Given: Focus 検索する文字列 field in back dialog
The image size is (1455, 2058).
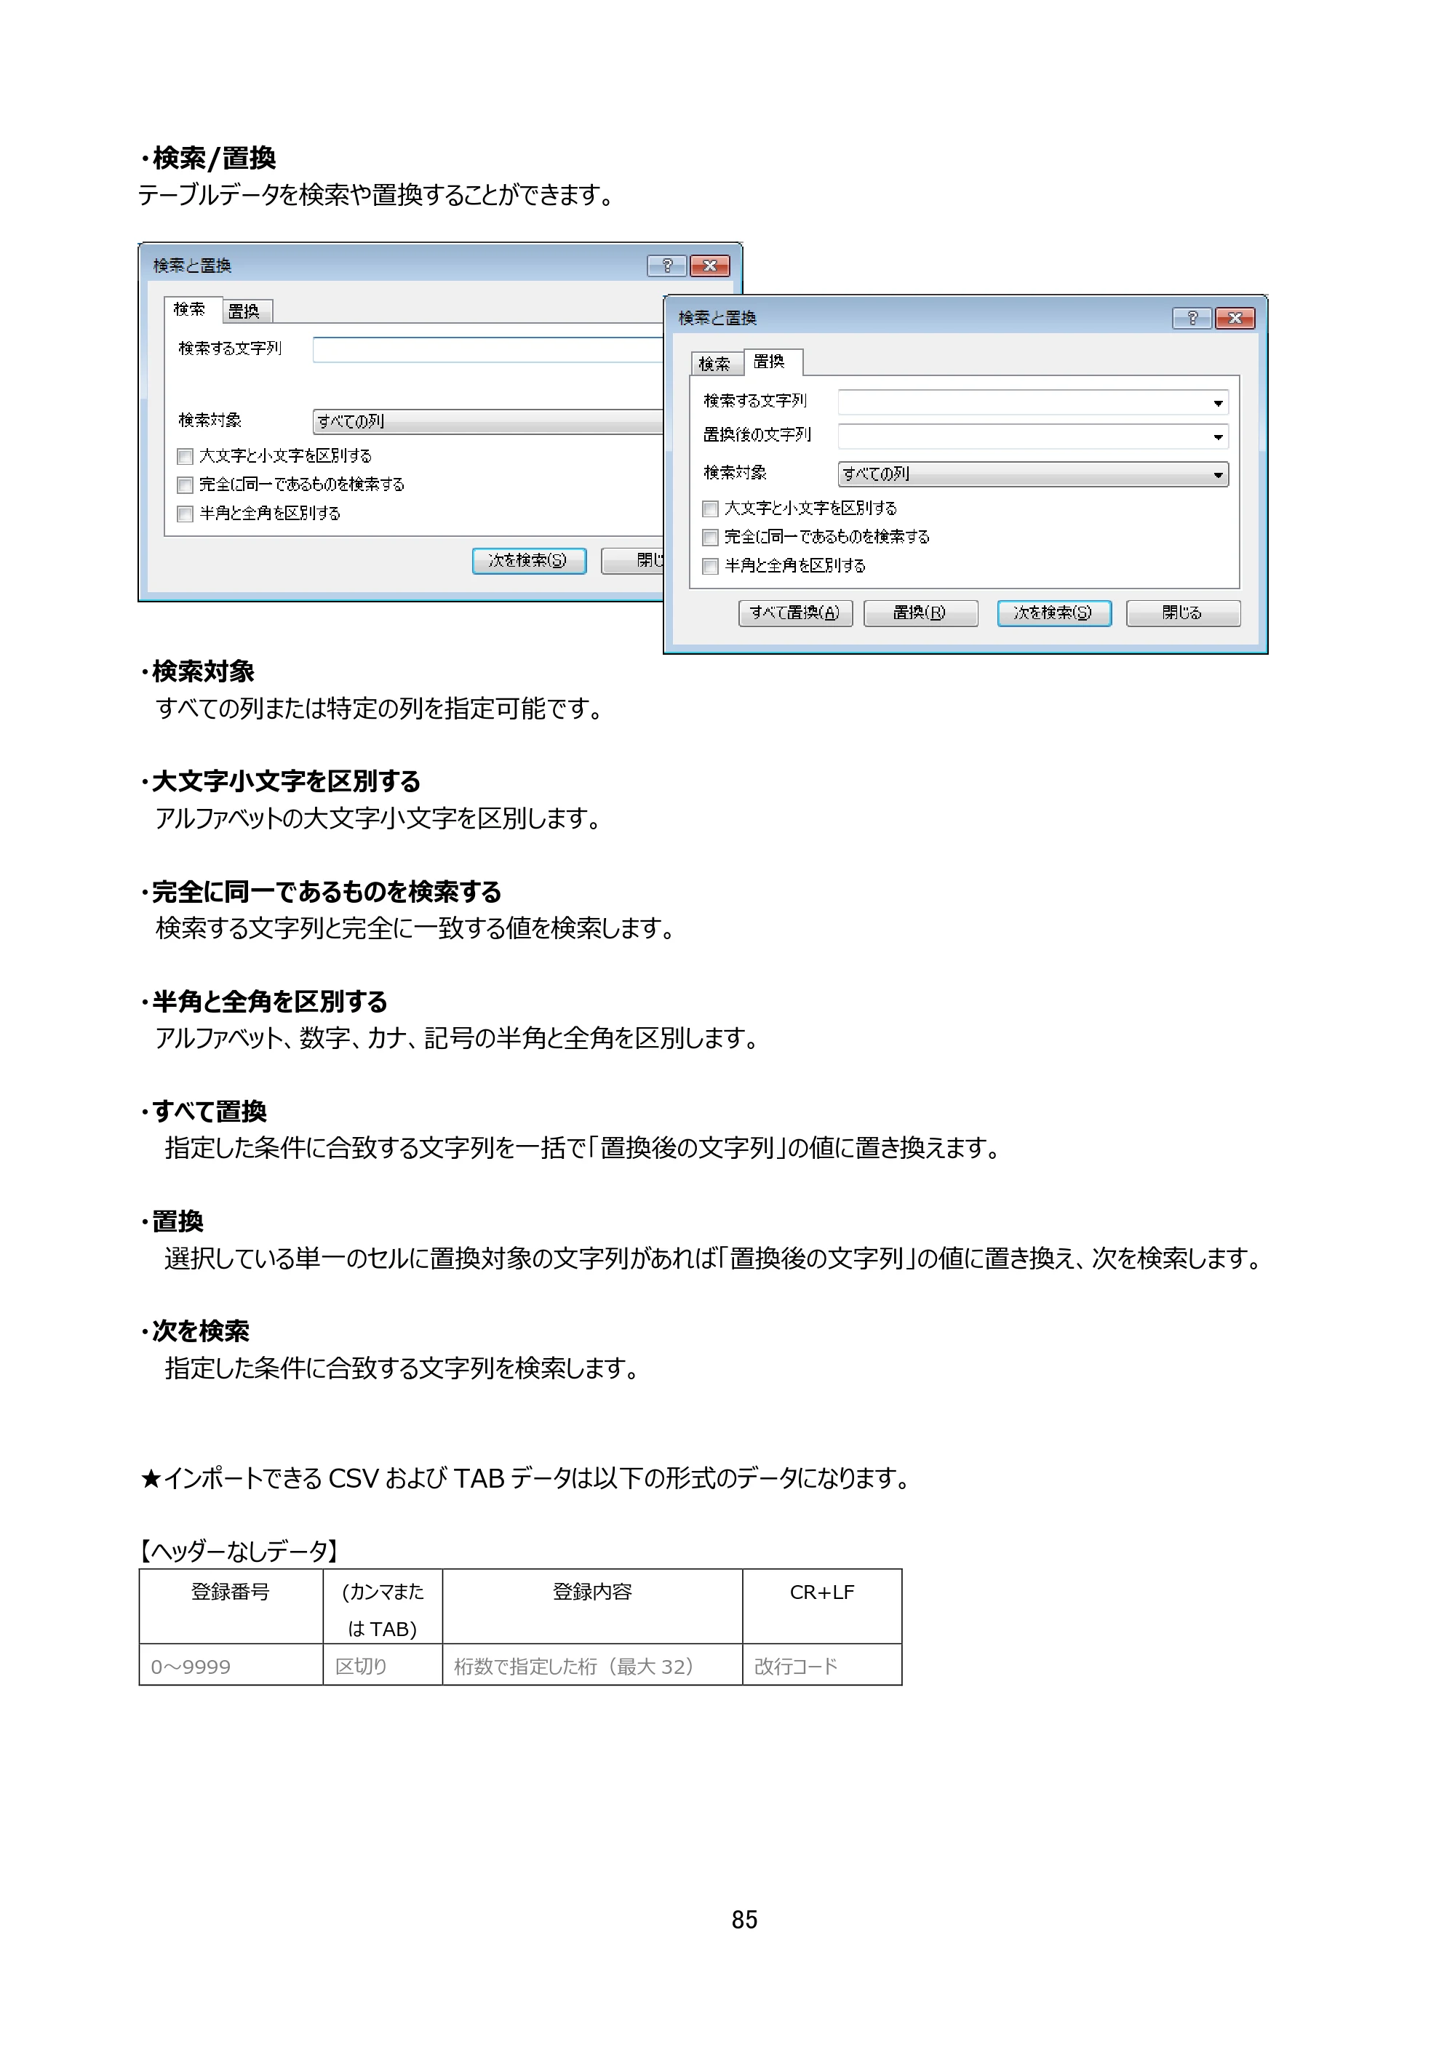Looking at the screenshot, I should tap(487, 350).
